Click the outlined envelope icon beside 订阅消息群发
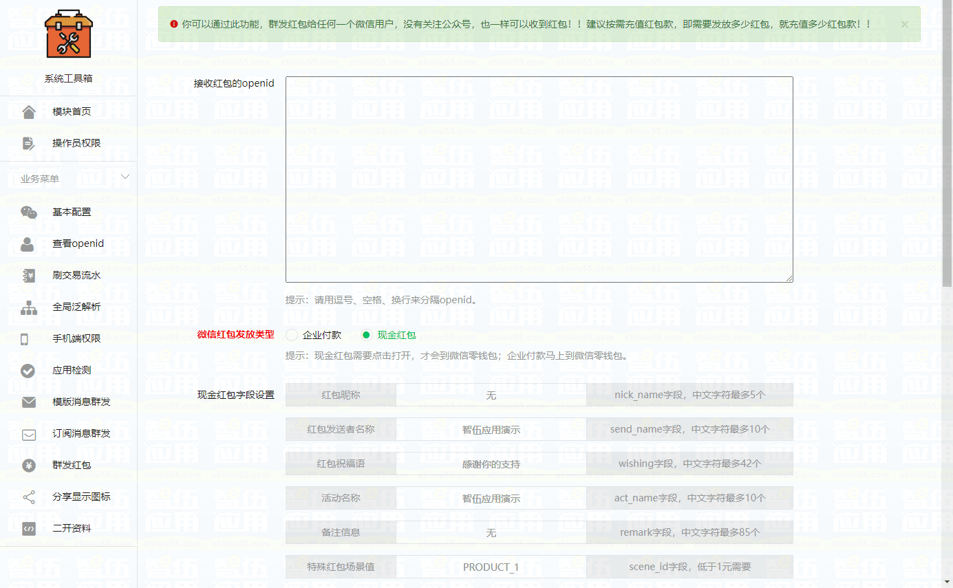 (x=29, y=434)
